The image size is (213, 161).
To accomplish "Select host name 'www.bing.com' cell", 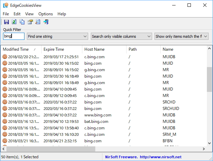I will click(x=98, y=115).
